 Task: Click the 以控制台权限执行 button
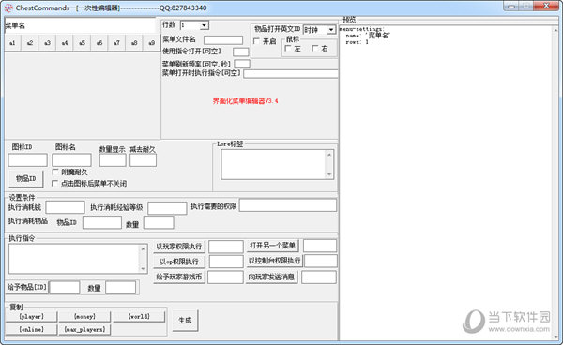275,261
